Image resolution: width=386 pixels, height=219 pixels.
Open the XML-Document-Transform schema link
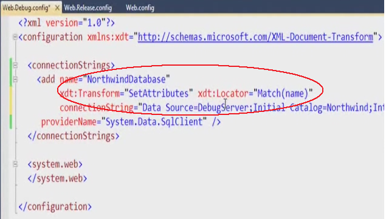255,37
